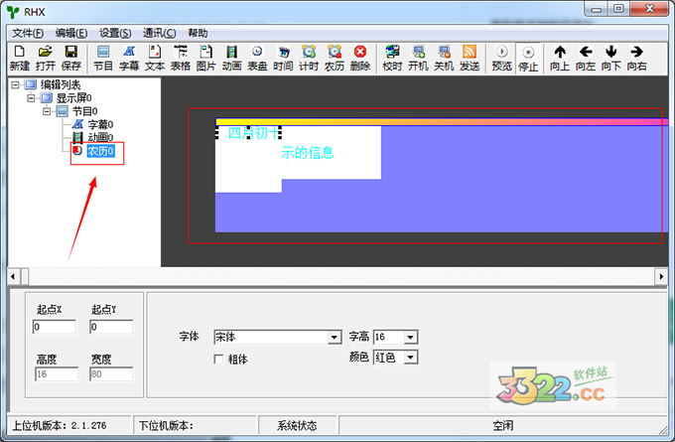675x442 pixels.
Task: Click the 预览 preview icon
Action: pos(501,58)
